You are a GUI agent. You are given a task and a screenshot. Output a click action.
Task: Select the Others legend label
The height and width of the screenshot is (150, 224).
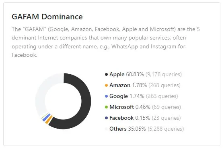pyautogui.click(x=118, y=129)
